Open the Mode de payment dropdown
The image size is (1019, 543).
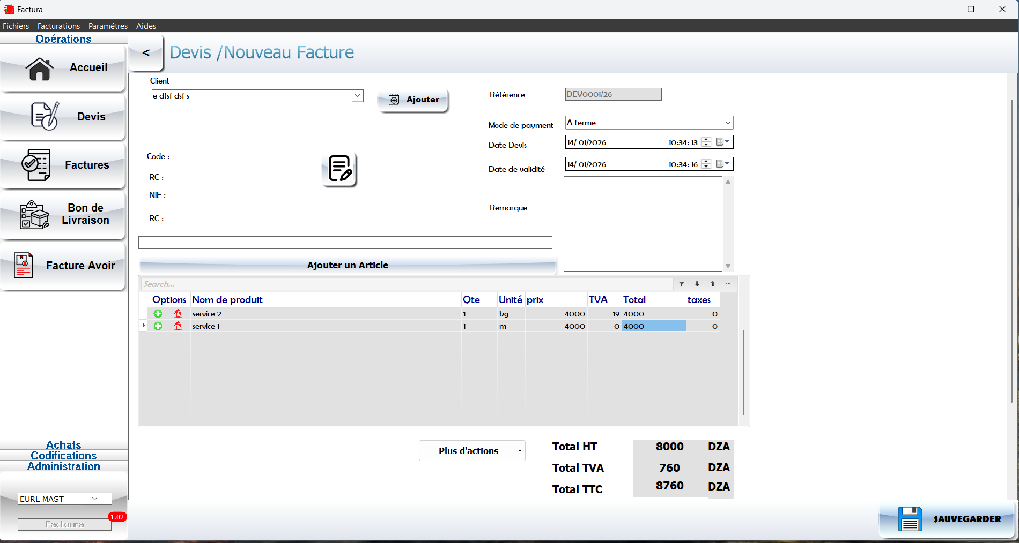[x=727, y=123]
